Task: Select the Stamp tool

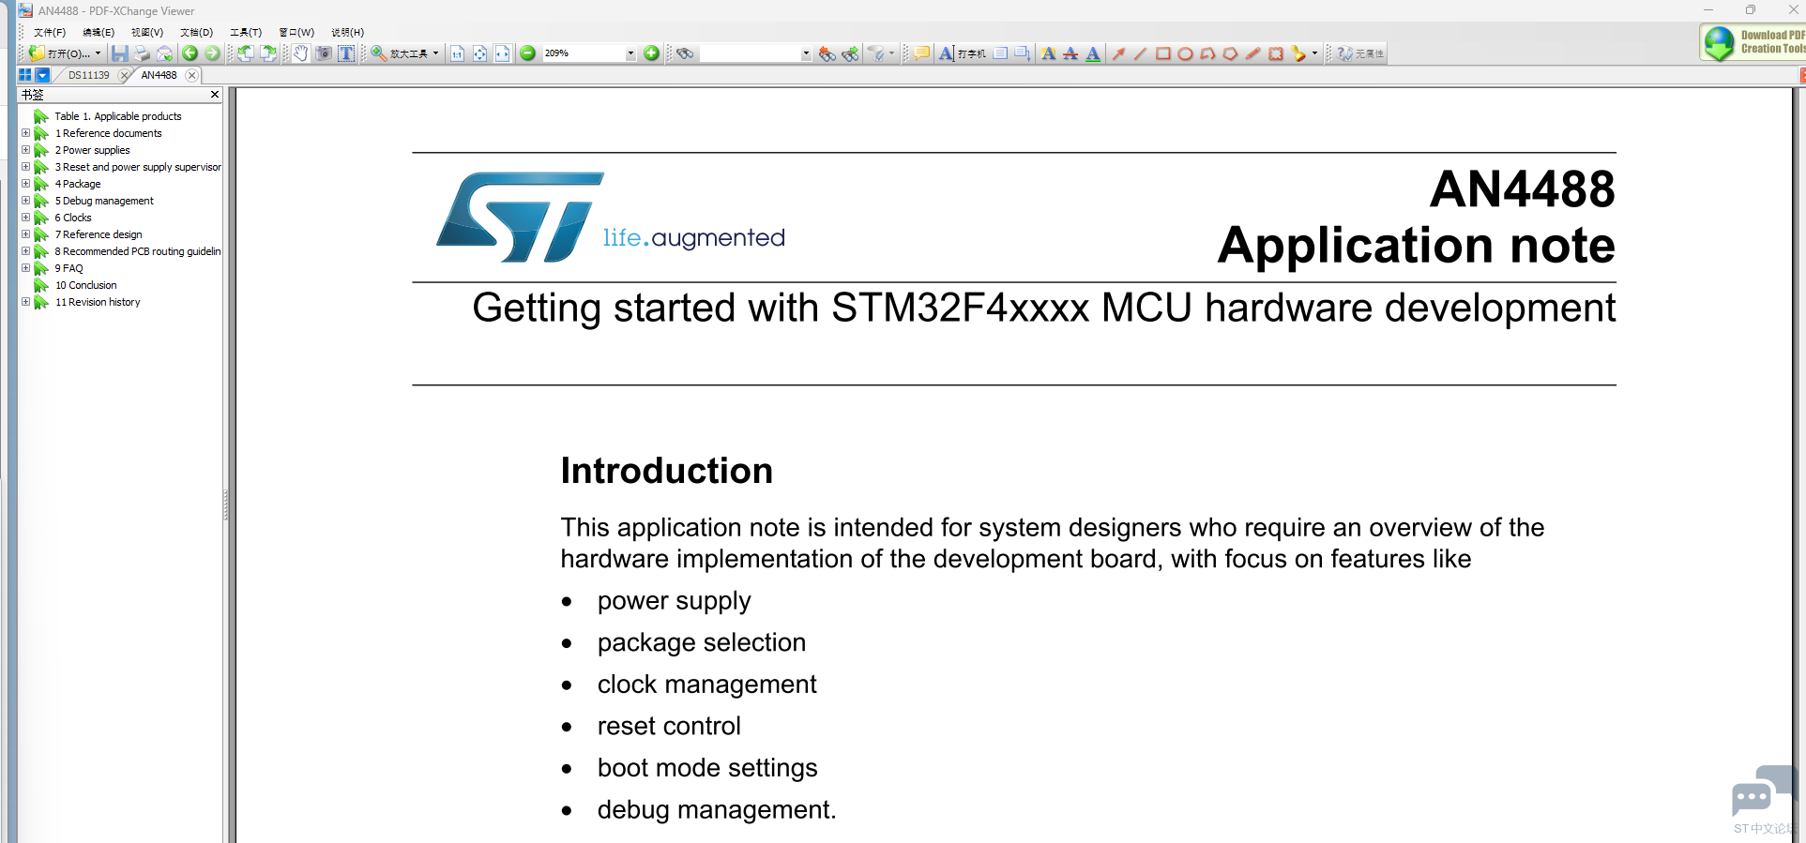Action: 1298,53
